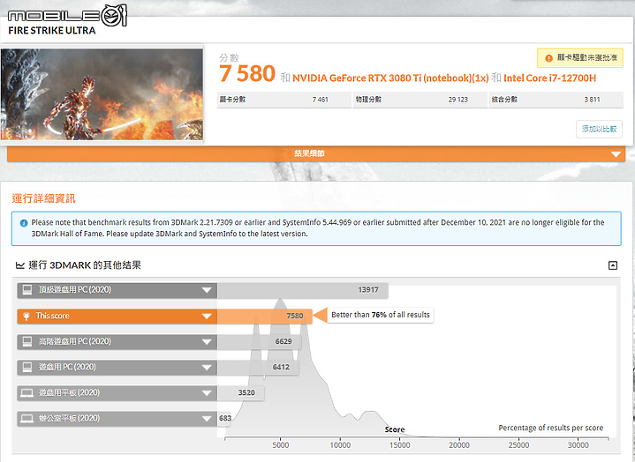Click laptop icon in 辦公室平板 row
This screenshot has width=635, height=462.
(27, 418)
